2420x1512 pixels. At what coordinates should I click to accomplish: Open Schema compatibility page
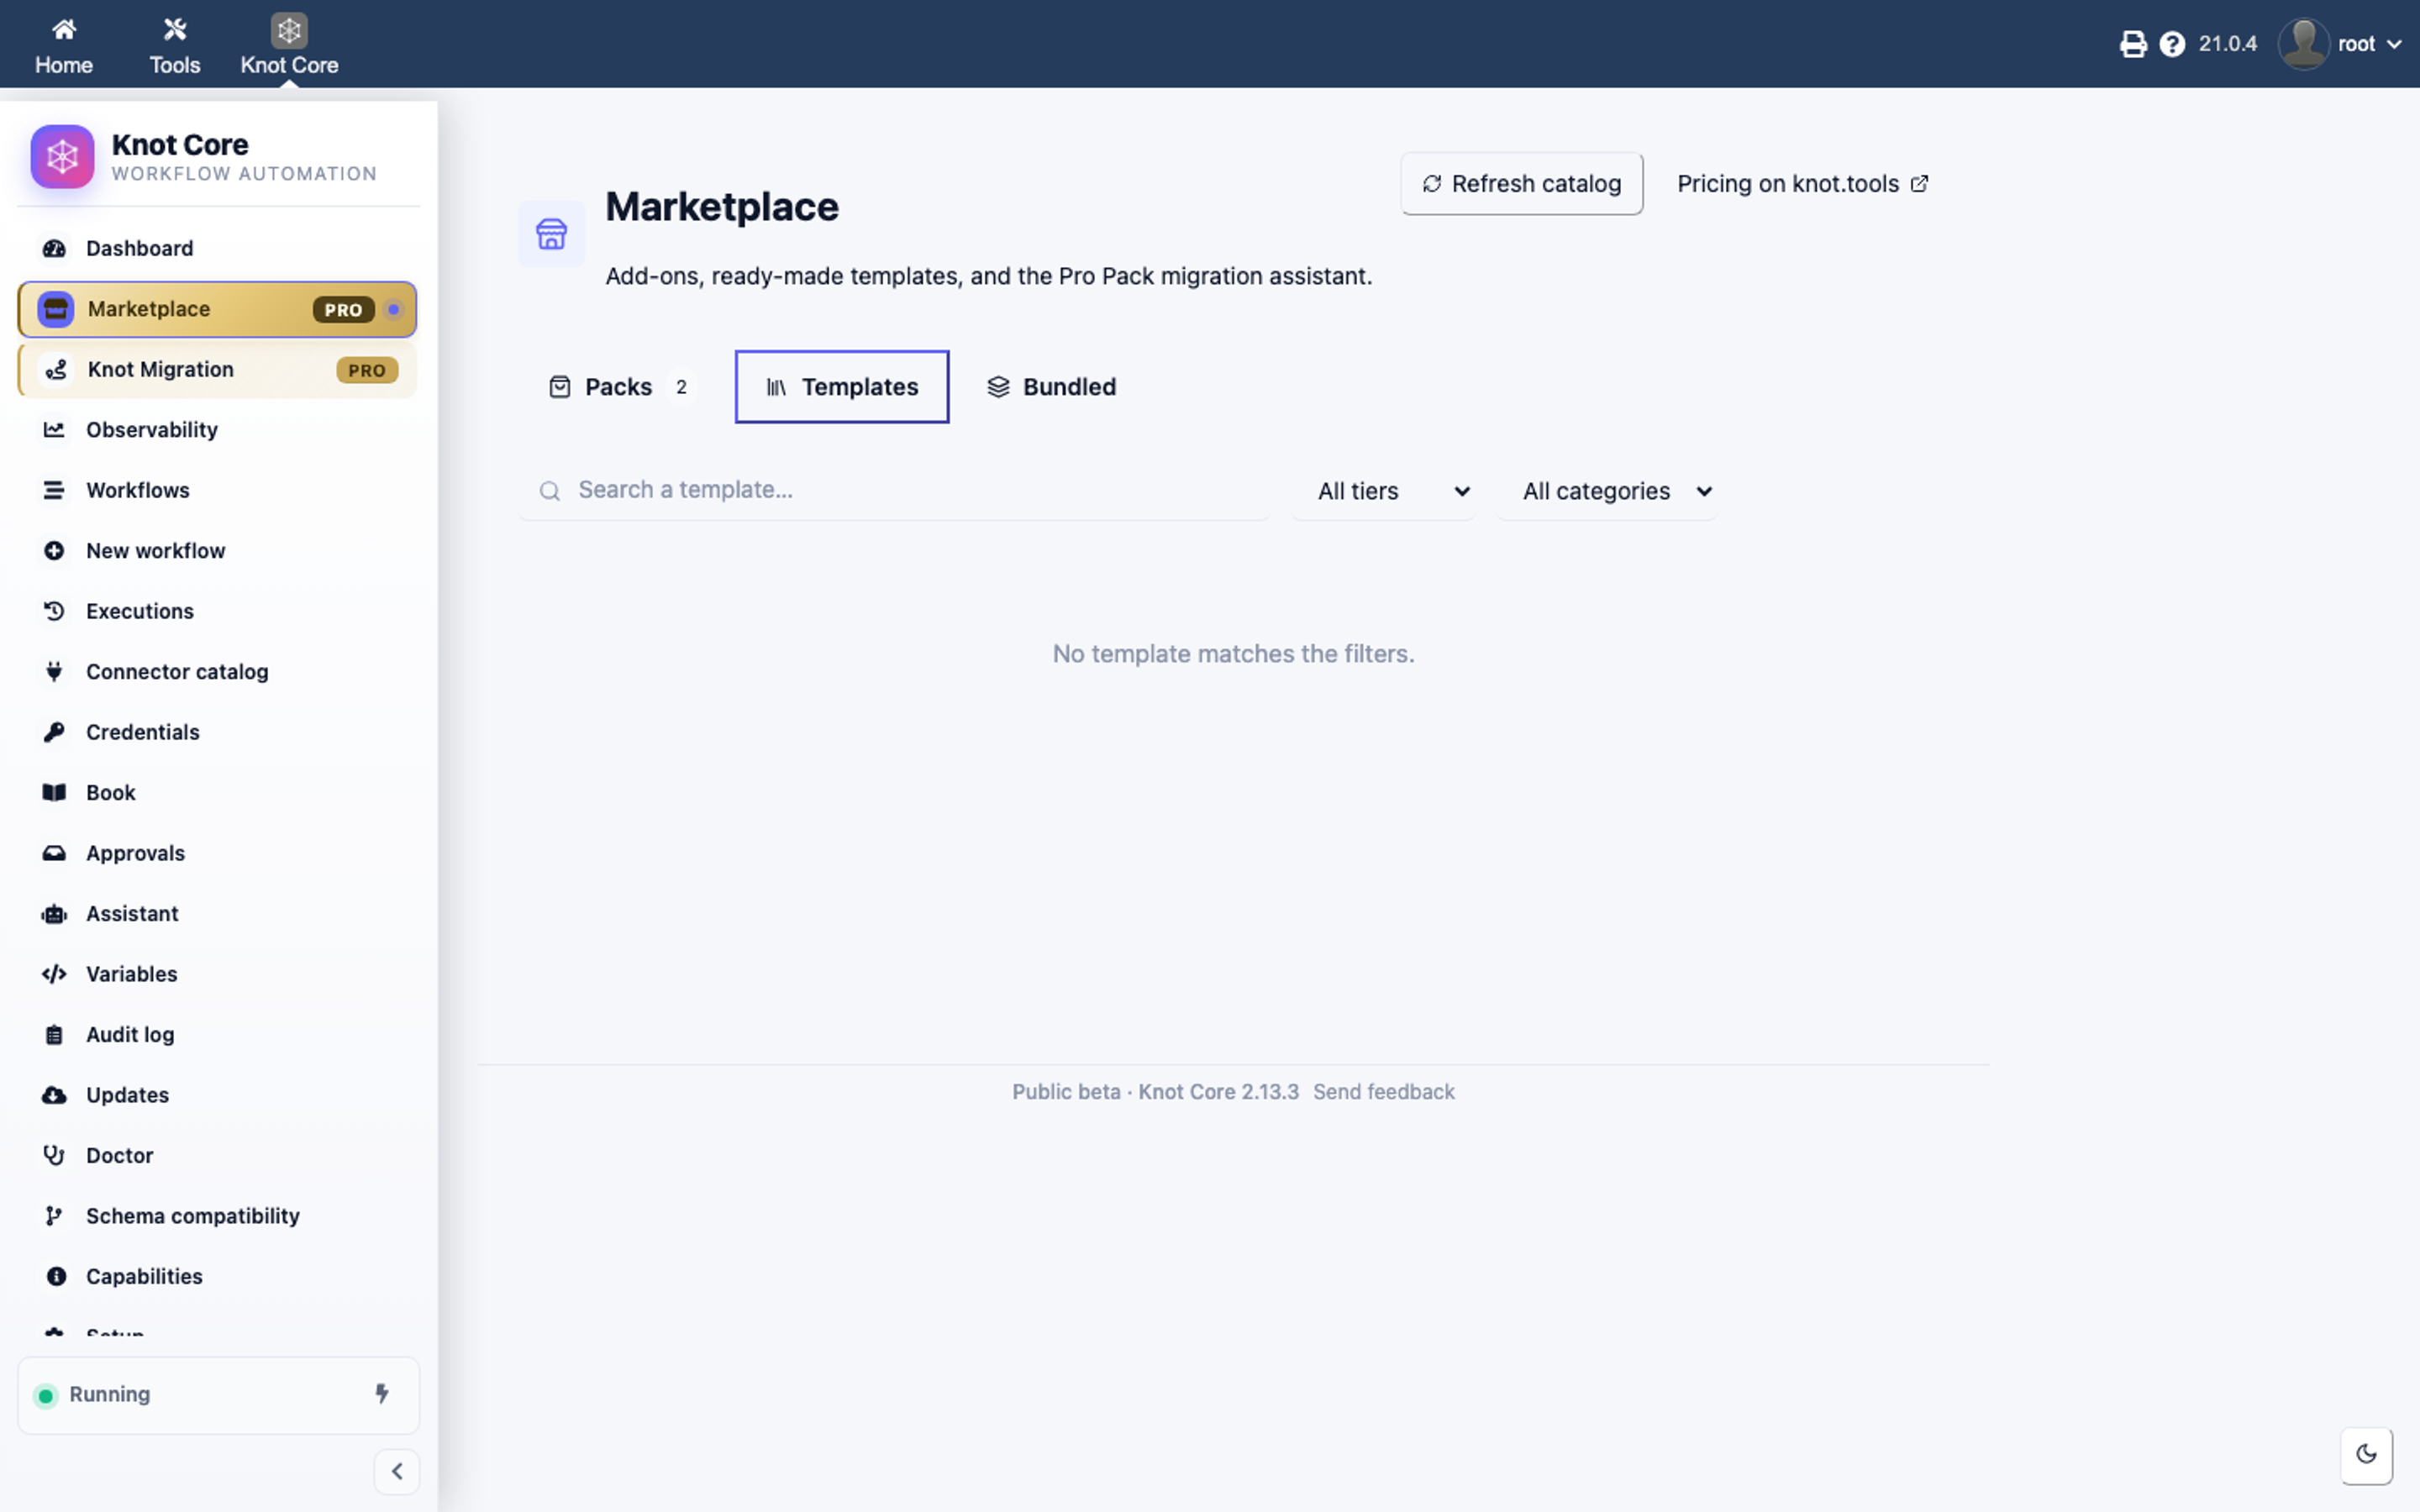tap(217, 1216)
